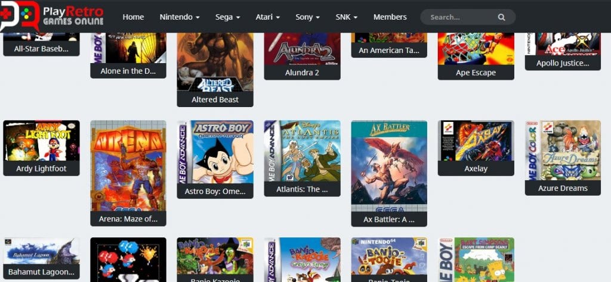Select the Banjo-Kazooie N64 cover thumbnail

(x=215, y=256)
